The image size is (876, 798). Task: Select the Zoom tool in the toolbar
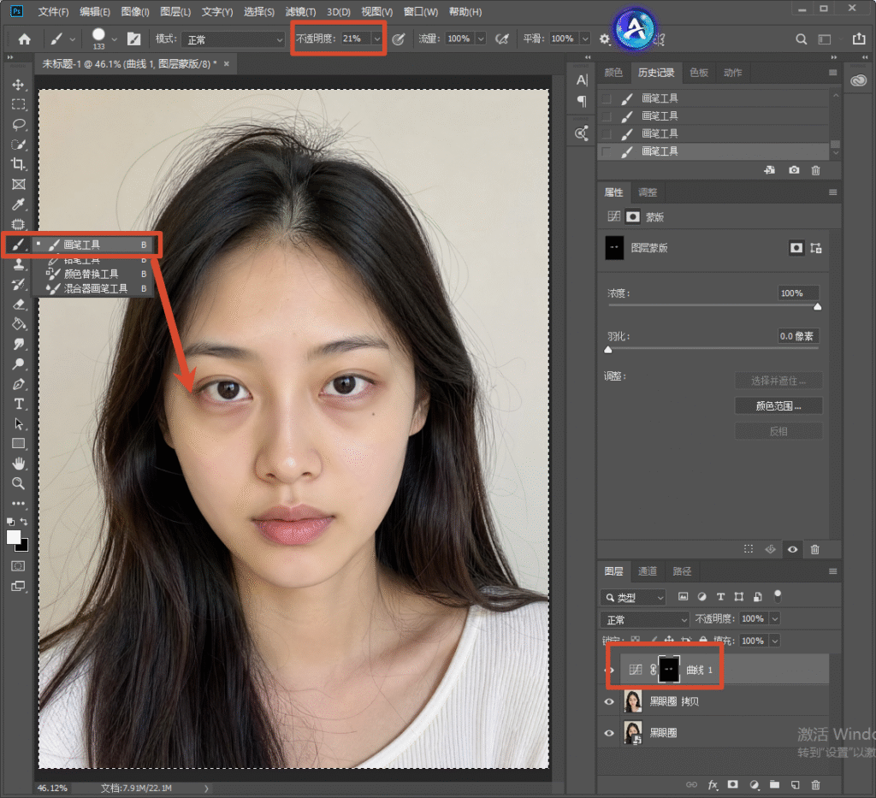tap(18, 483)
